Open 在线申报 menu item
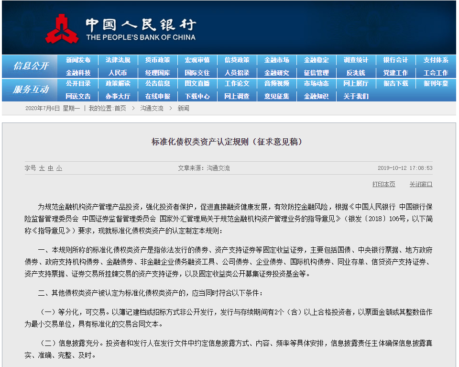Viewport: 459px width, 367px height. tap(158, 96)
